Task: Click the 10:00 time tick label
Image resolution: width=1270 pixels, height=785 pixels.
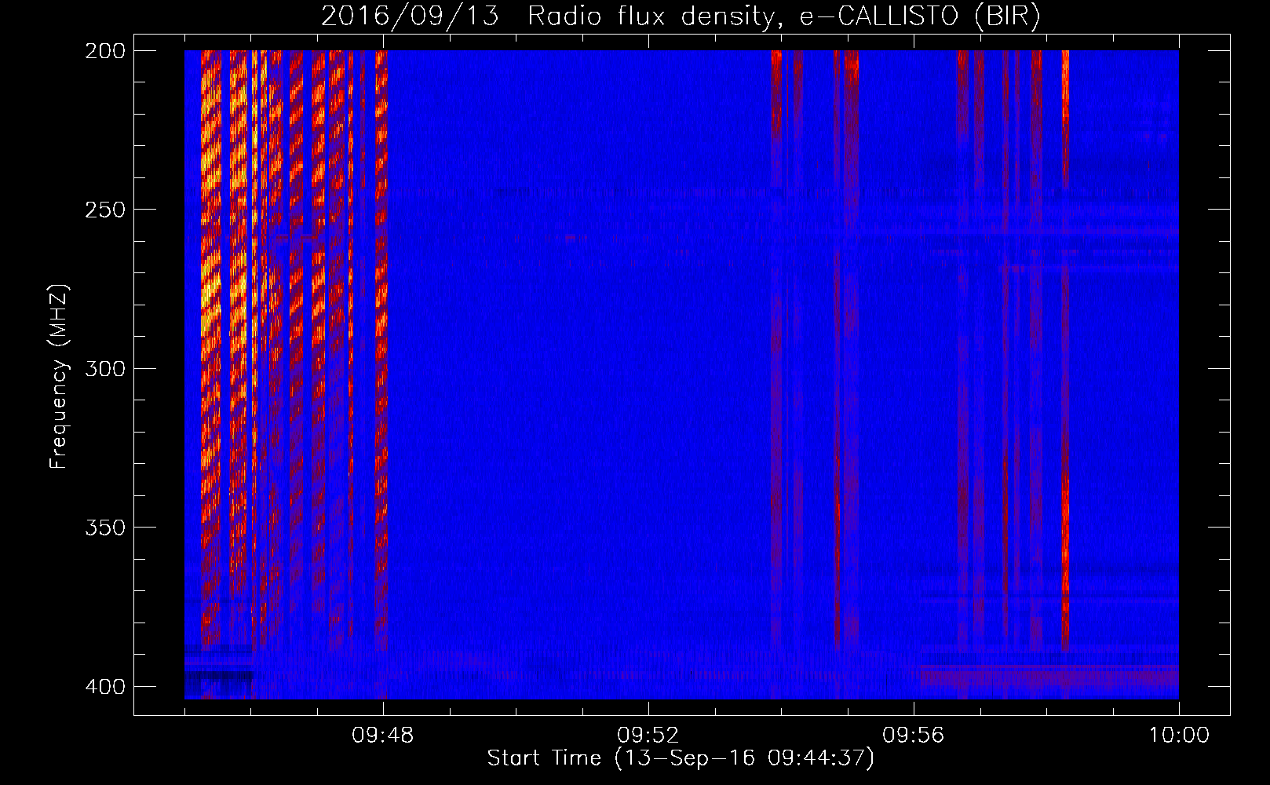Action: (x=1179, y=736)
